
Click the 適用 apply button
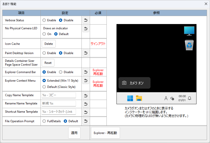74,133
